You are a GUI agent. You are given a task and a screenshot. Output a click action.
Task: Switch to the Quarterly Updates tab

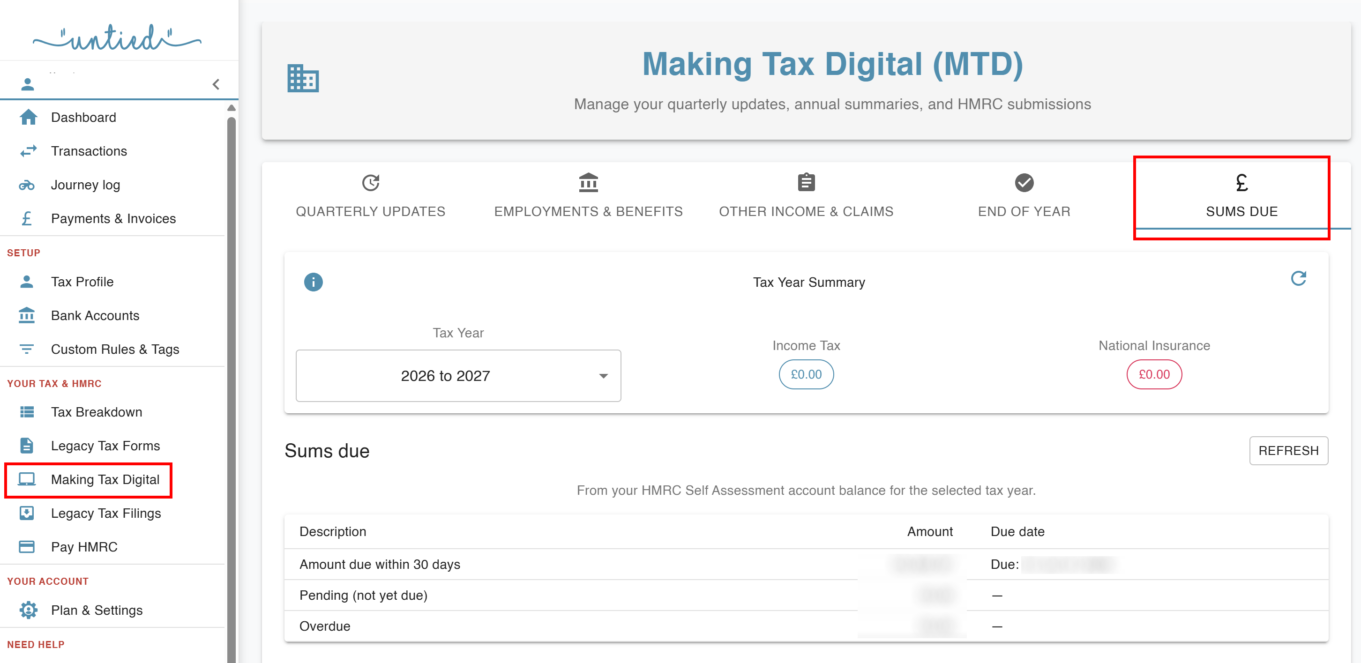pos(370,195)
